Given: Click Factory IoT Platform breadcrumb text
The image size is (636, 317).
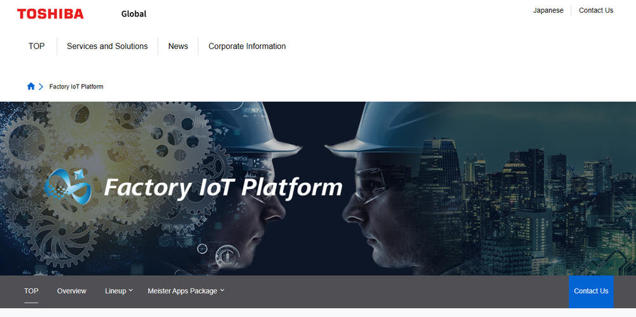Looking at the screenshot, I should click(76, 87).
